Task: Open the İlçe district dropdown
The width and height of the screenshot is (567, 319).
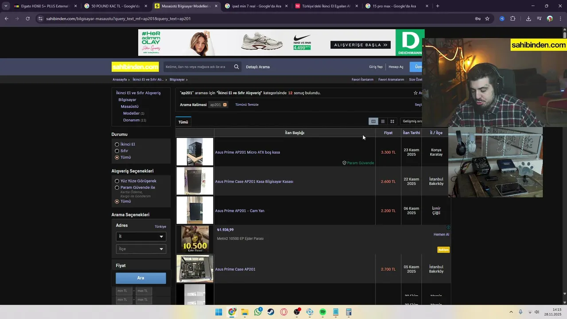Action: click(141, 249)
